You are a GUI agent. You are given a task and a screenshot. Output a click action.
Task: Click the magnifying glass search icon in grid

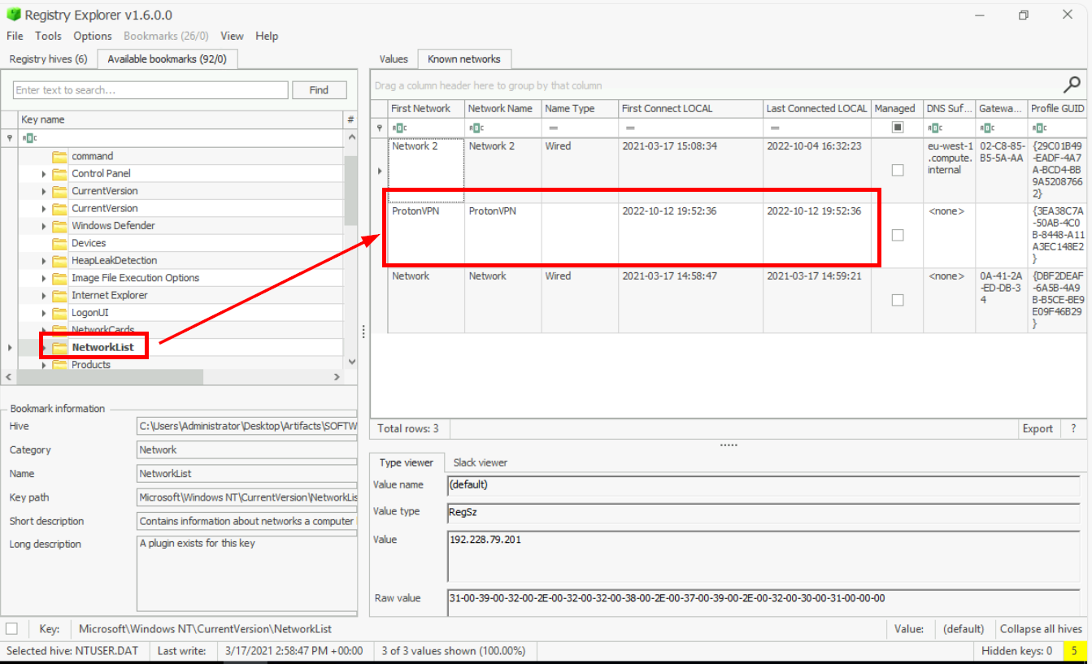(1072, 84)
